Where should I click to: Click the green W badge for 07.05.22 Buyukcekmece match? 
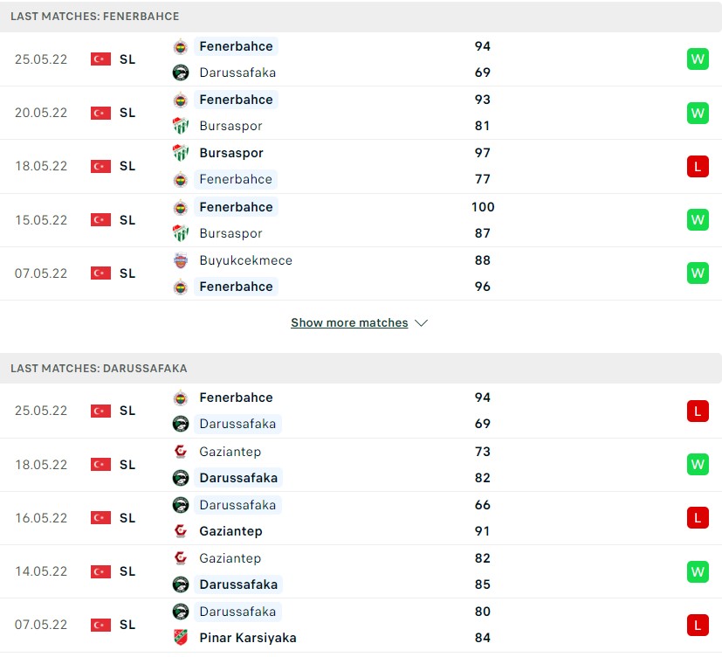[x=698, y=273]
